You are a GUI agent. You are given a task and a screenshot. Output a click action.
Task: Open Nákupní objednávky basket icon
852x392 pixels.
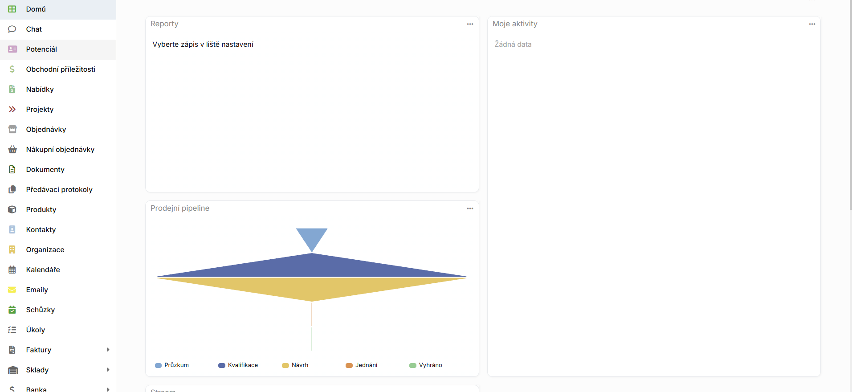pyautogui.click(x=12, y=149)
